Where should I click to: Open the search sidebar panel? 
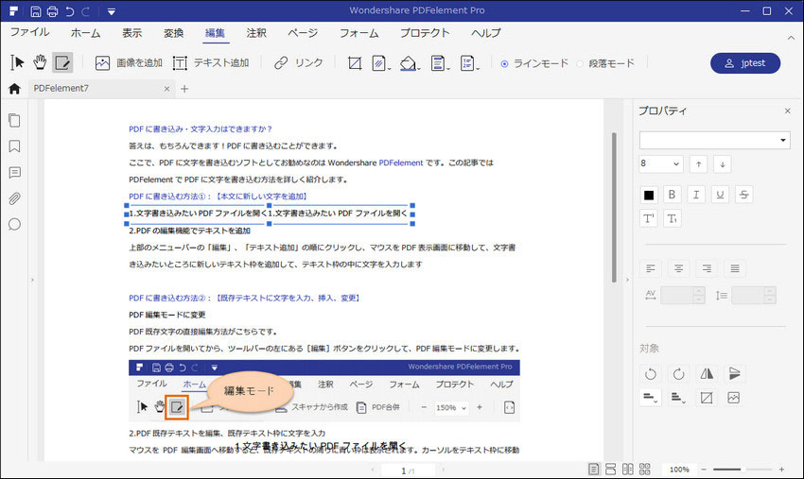click(14, 225)
